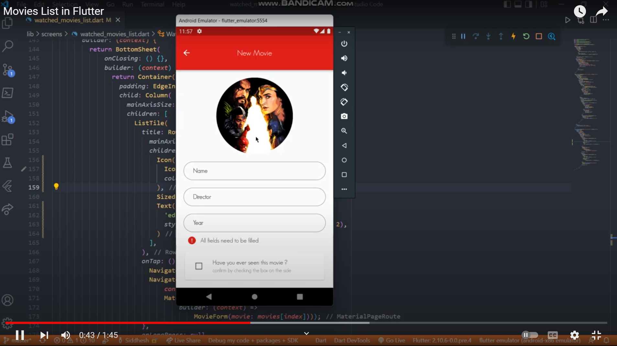Click 'screens' breadcrumb segment
The width and height of the screenshot is (617, 346).
click(x=51, y=34)
